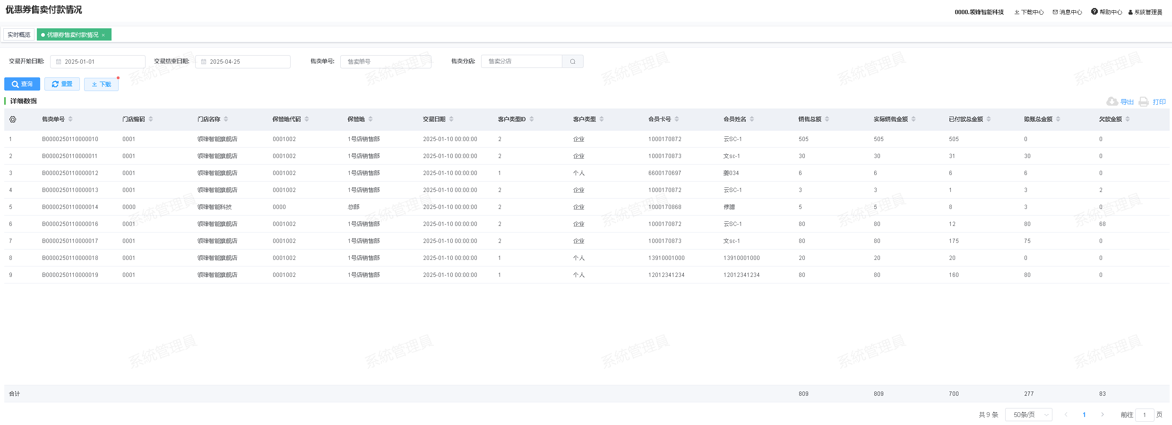Switch to the 实时概览 tab

pos(19,35)
